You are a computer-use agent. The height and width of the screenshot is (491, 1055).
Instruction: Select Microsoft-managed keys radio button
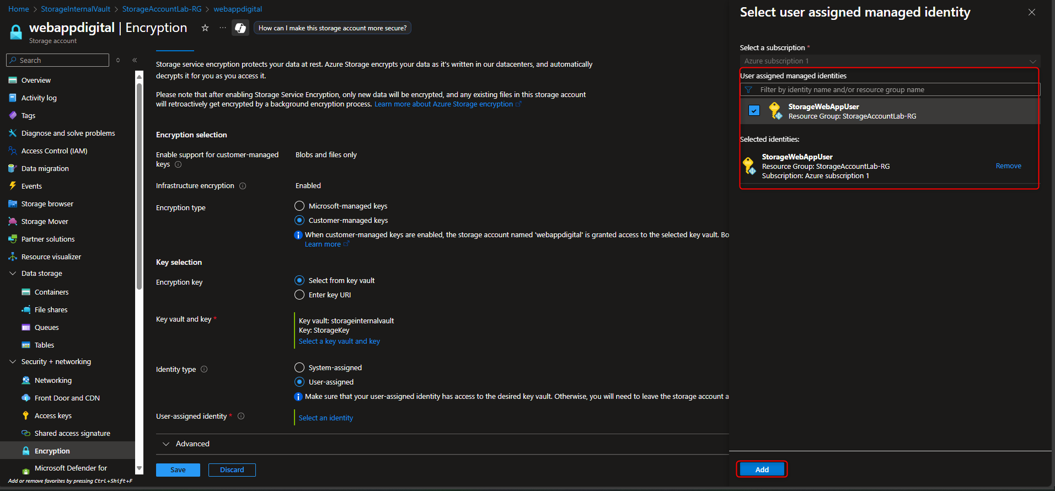[299, 206]
